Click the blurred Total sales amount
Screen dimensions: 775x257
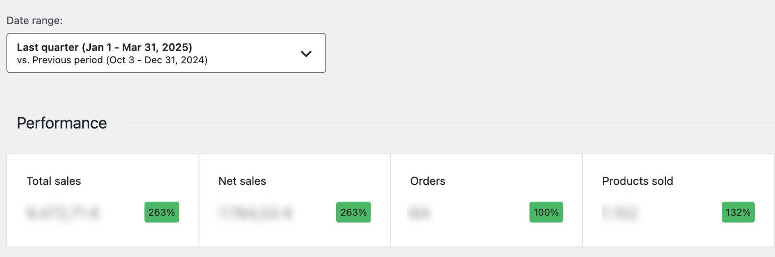point(63,213)
